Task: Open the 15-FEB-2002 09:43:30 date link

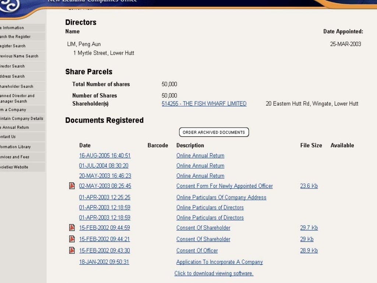Action: [x=105, y=250]
